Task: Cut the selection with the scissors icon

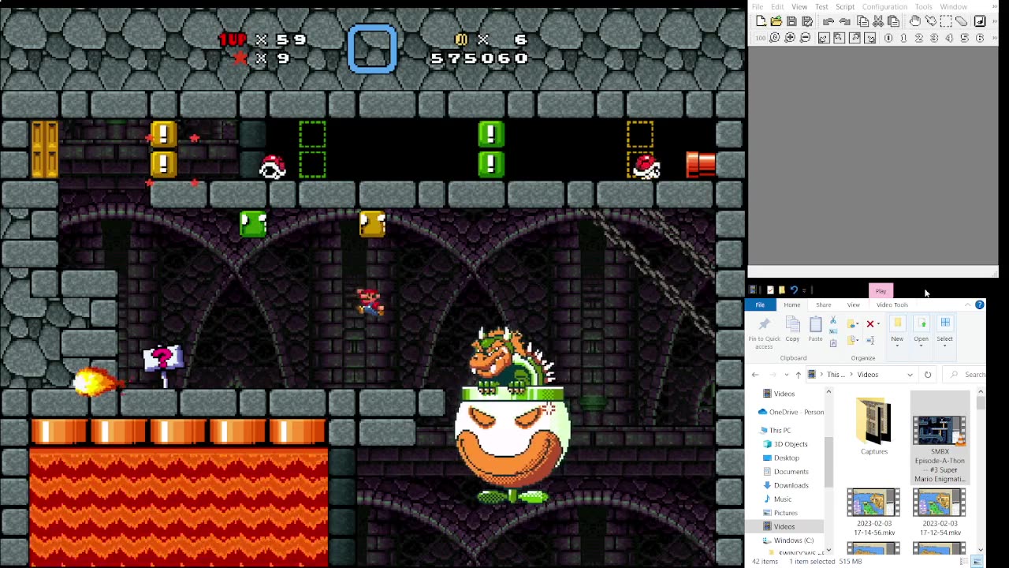Action: tap(878, 21)
